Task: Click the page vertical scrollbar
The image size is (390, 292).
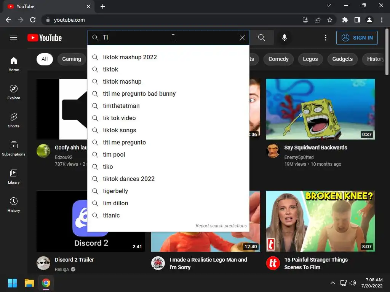Action: pos(387,52)
